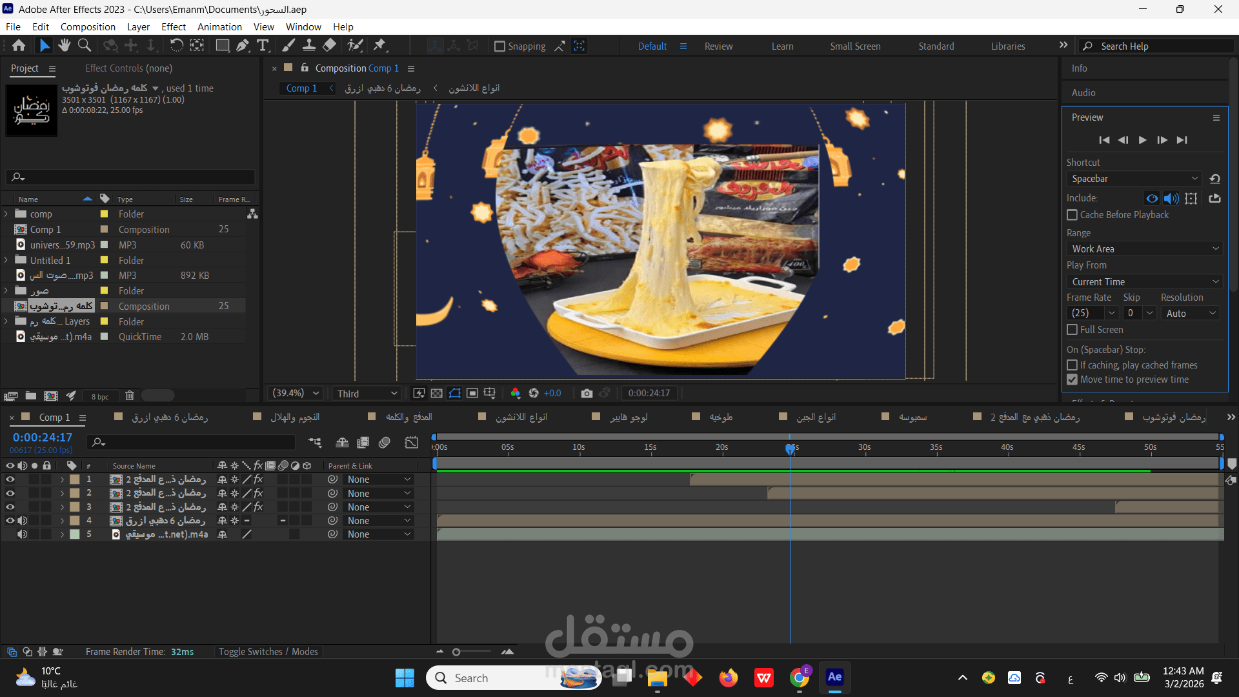Click play in the Preview panel
This screenshot has width=1239, height=697.
tap(1142, 140)
